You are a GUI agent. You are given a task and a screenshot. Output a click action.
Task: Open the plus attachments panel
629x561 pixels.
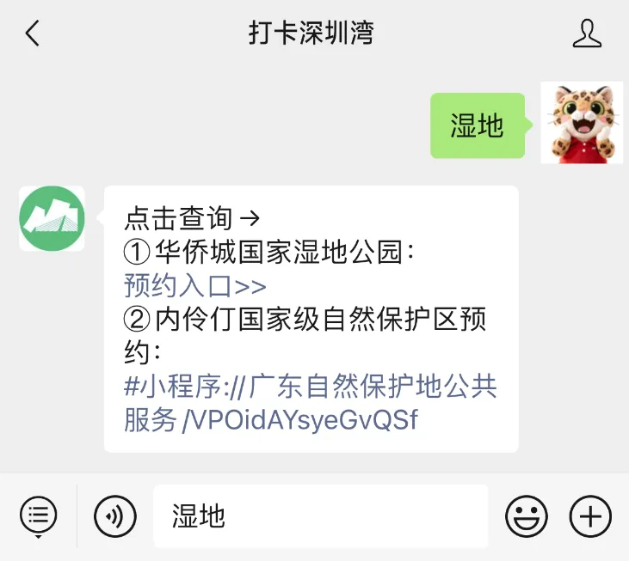(590, 515)
